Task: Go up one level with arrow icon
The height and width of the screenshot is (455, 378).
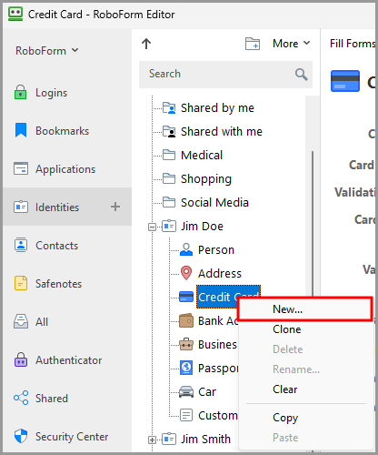Action: 146,44
